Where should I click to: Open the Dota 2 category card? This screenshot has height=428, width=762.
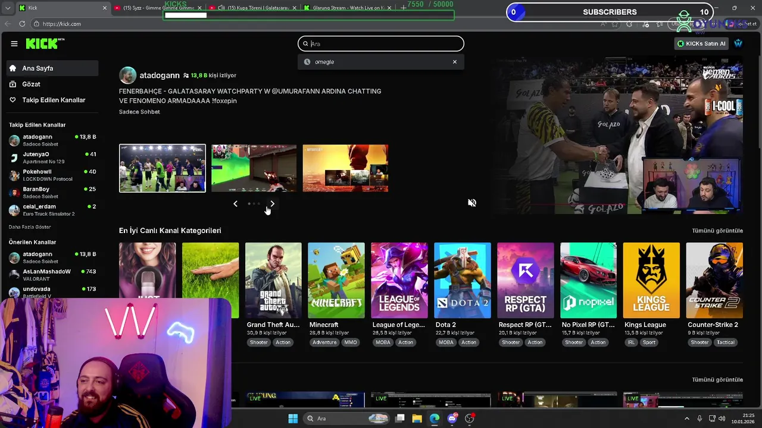463,280
